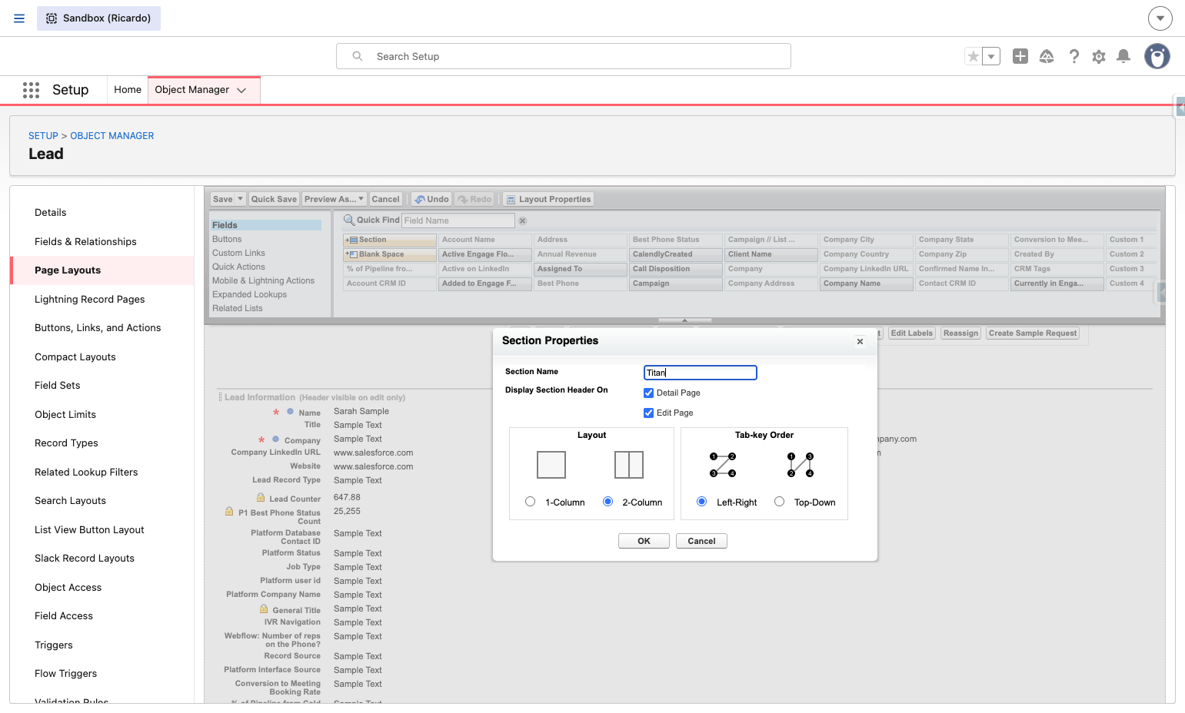The height and width of the screenshot is (713, 1185).
Task: Click the Quick Find field name input
Action: (458, 221)
